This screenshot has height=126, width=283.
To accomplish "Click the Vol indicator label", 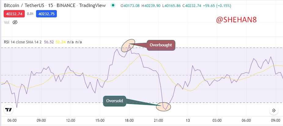I will coord(7,22).
